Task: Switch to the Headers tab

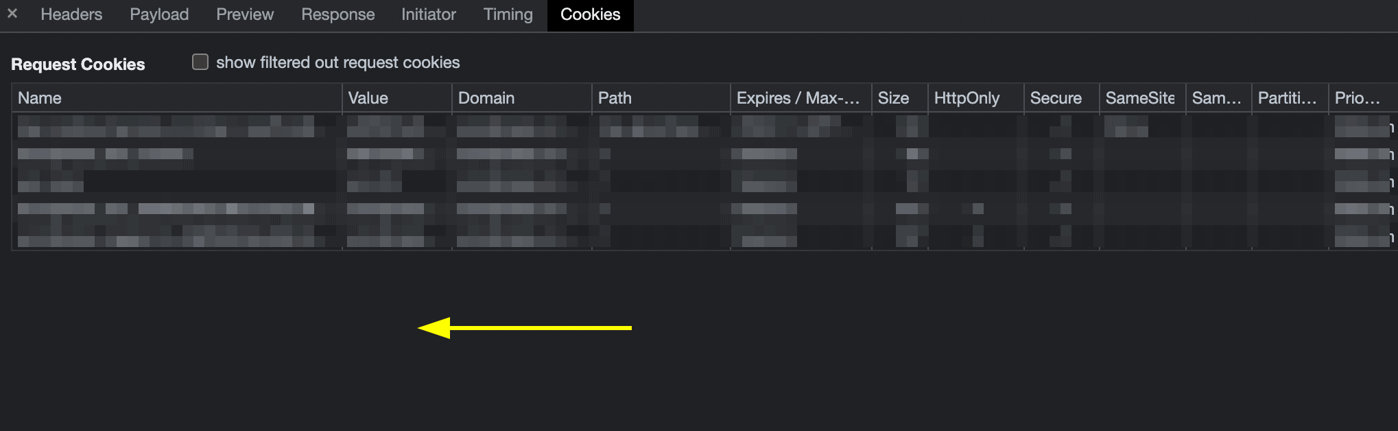Action: click(71, 14)
